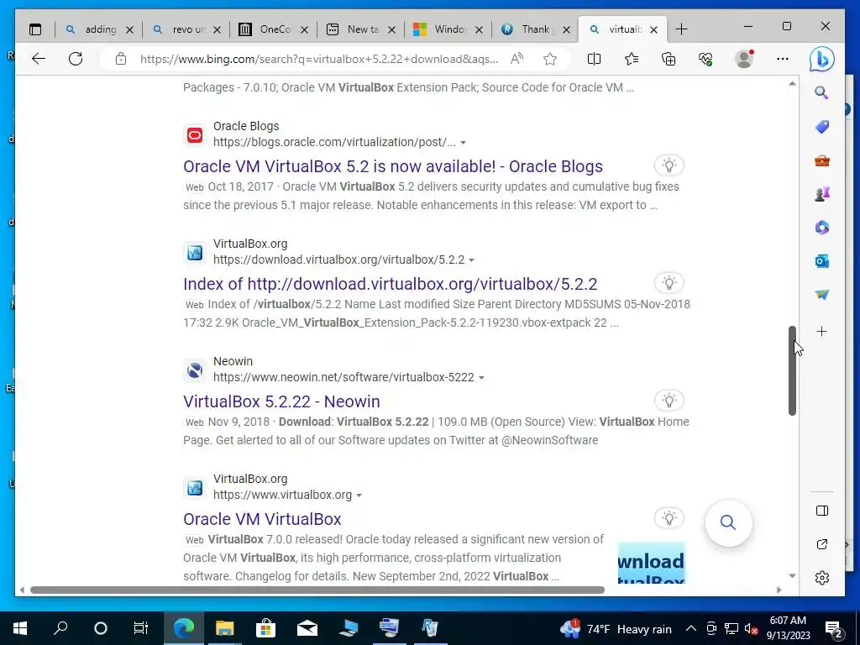Open File Explorer from the taskbar
This screenshot has width=860, height=645.
(x=224, y=628)
